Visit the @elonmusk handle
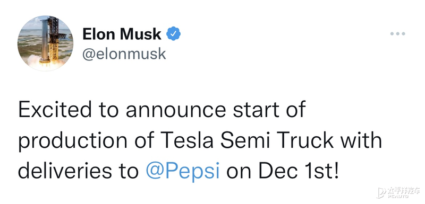425x204 pixels. tap(124, 54)
